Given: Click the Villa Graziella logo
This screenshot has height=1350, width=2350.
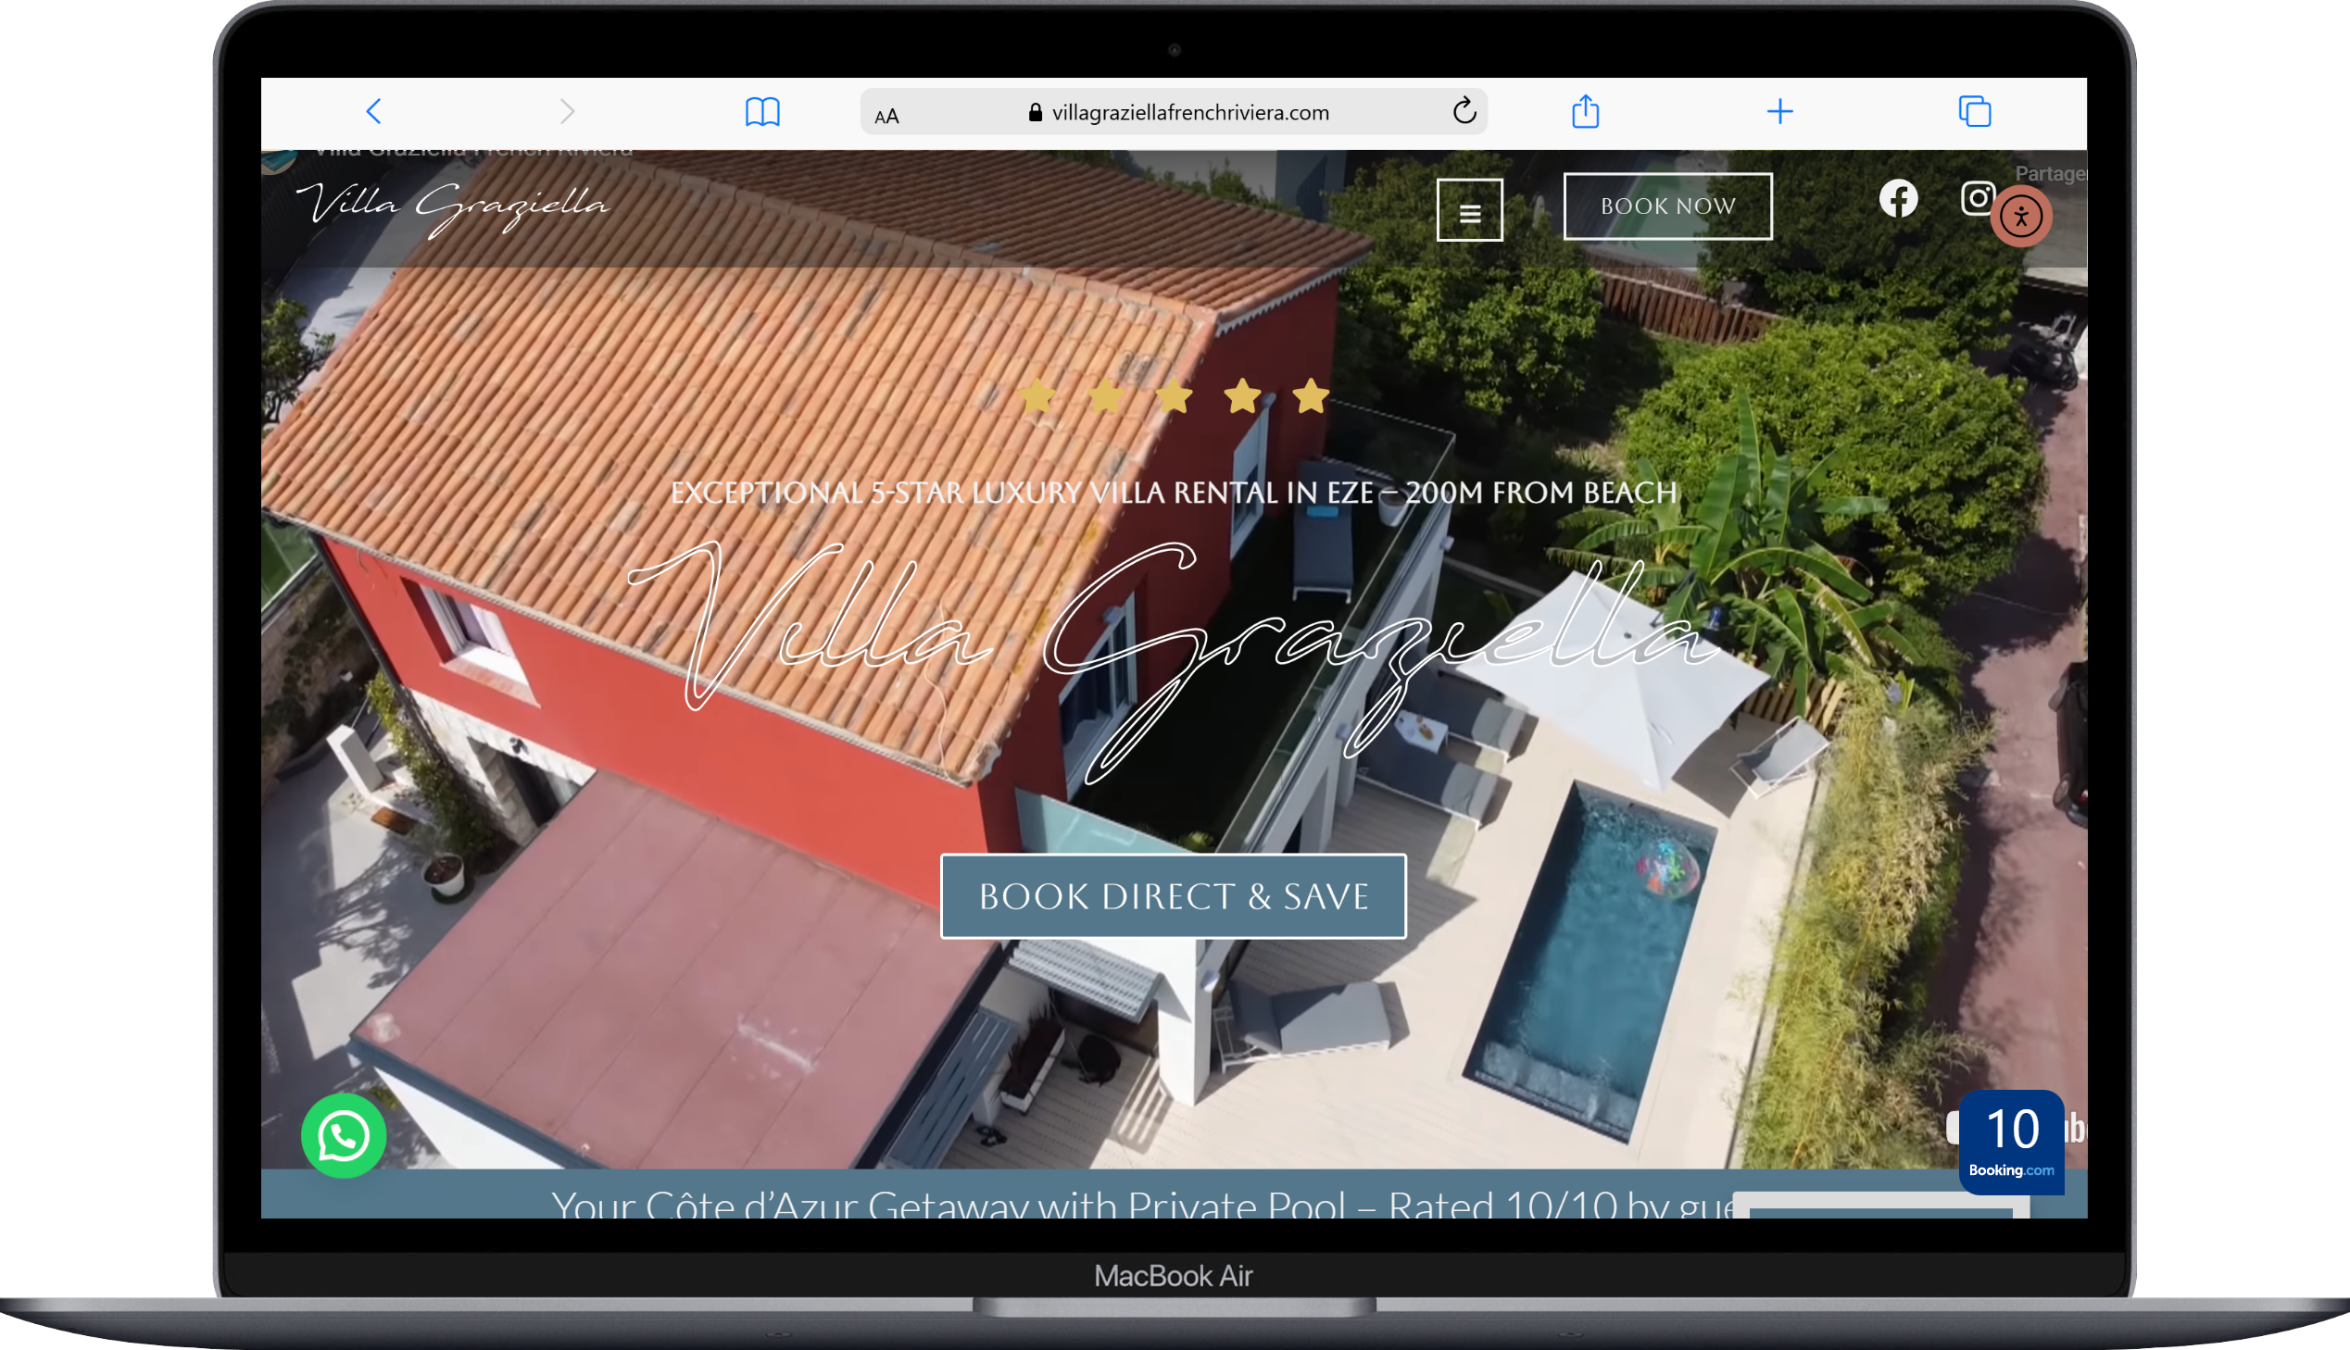Looking at the screenshot, I should [452, 206].
